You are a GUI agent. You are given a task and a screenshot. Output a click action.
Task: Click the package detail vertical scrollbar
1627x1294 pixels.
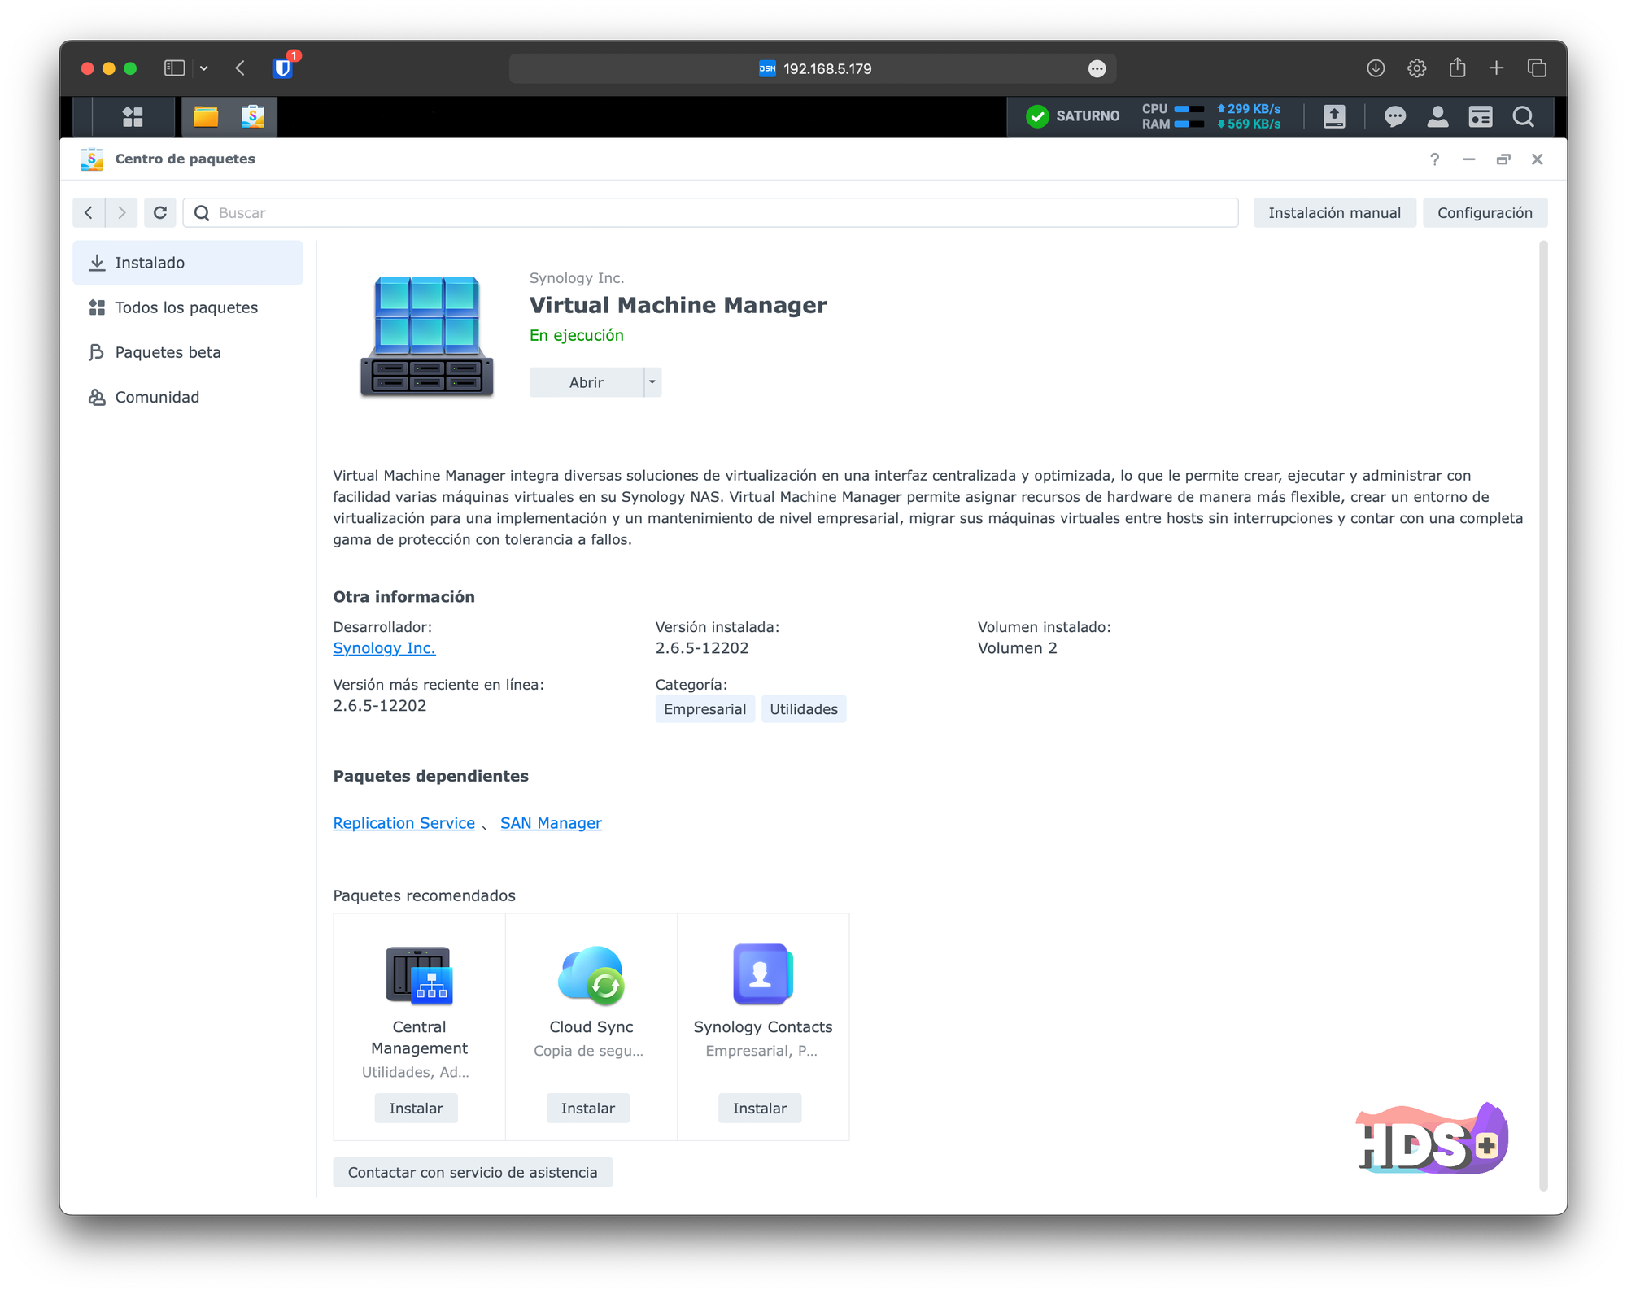(x=1542, y=716)
